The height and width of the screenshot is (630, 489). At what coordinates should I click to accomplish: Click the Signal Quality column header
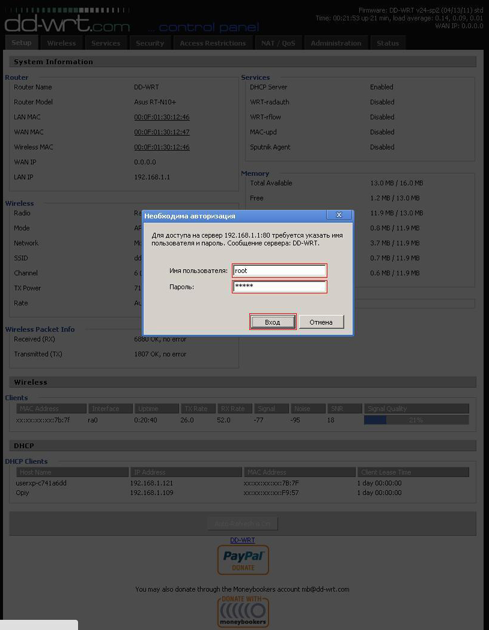coord(416,409)
